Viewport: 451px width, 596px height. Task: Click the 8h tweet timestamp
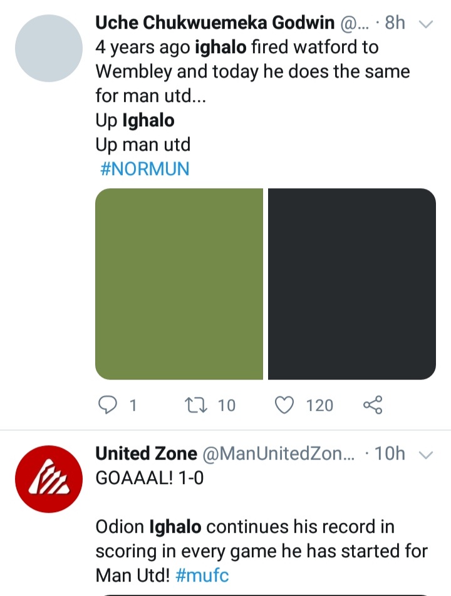(395, 23)
